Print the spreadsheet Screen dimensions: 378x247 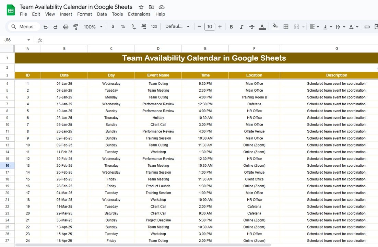click(66, 27)
